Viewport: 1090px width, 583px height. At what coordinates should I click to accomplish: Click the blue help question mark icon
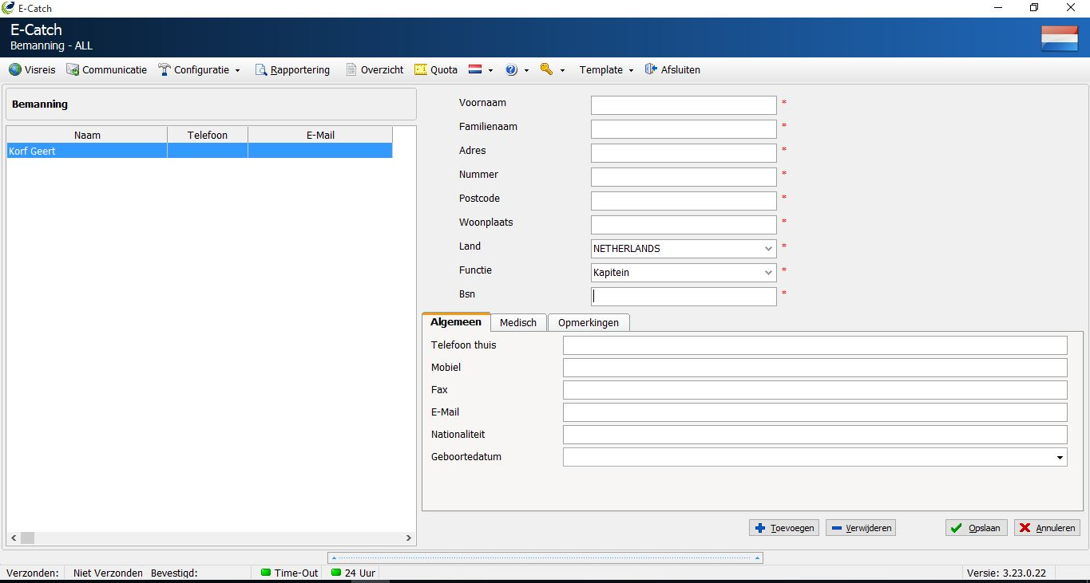(x=512, y=70)
